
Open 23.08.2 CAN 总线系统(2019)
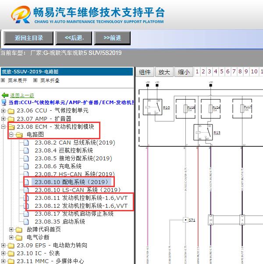(75, 143)
